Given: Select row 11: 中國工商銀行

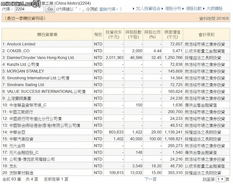Looking at the screenshot, I should tap(116, 112).
